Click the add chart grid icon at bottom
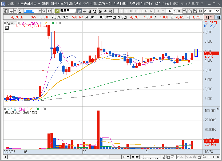The height and width of the screenshot is (161, 222). click(163, 157)
